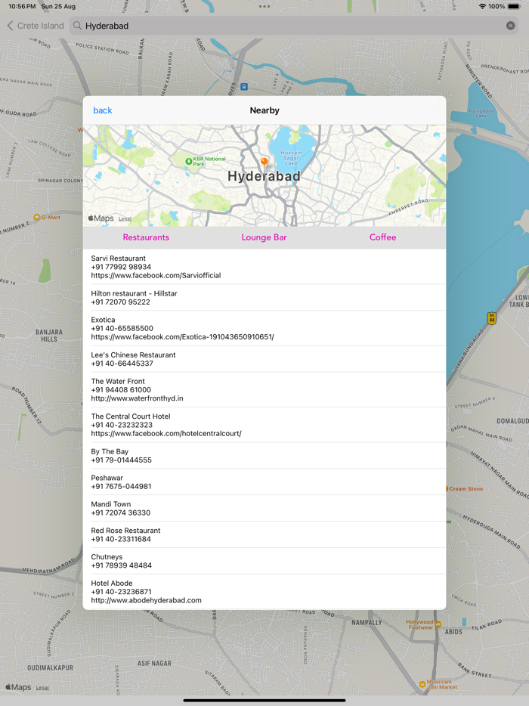Screen dimensions: 529x706
Task: Tap phone number +91 77992 98934
Action: [x=121, y=267]
